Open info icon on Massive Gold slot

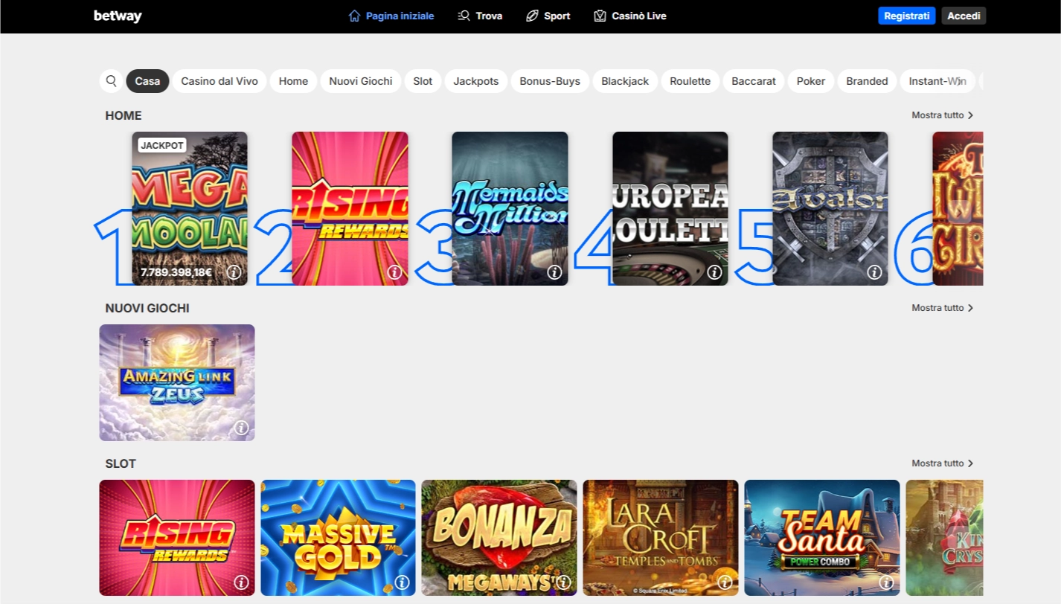402,582
